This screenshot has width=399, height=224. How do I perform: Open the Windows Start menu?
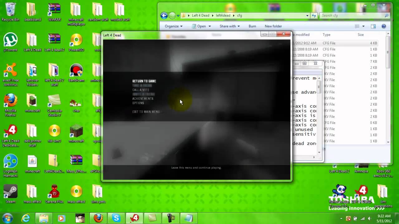point(7,218)
